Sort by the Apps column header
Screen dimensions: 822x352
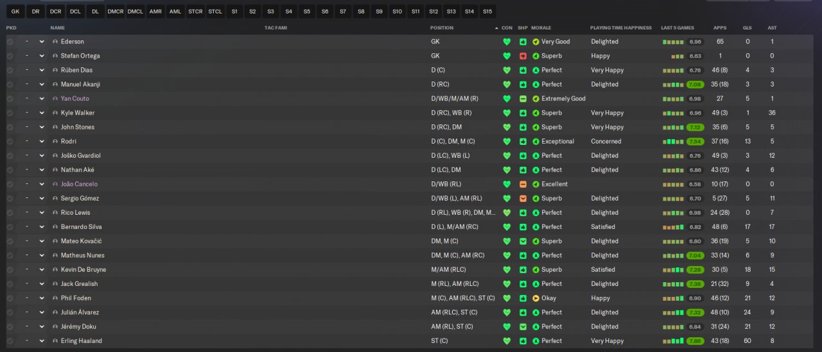720,28
